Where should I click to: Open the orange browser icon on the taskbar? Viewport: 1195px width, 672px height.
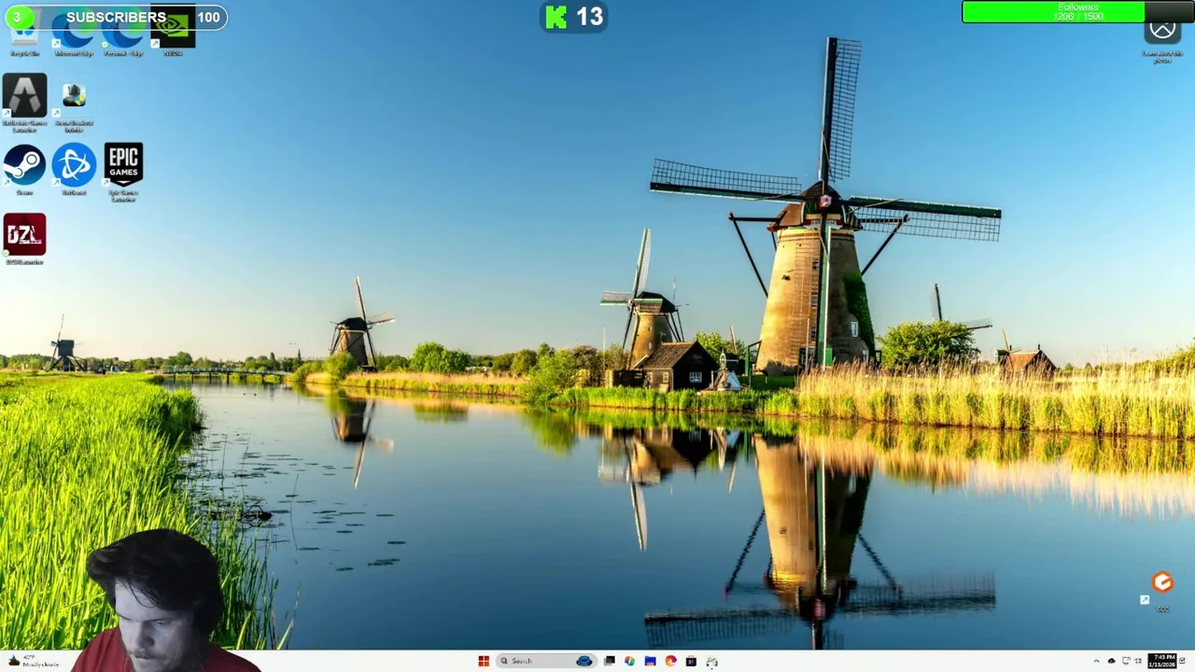point(670,661)
